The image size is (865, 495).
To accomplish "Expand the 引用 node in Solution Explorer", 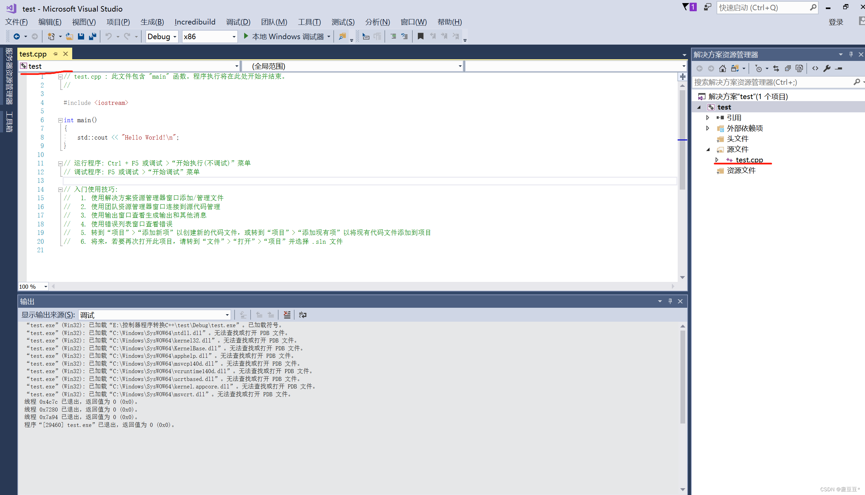I will click(708, 117).
